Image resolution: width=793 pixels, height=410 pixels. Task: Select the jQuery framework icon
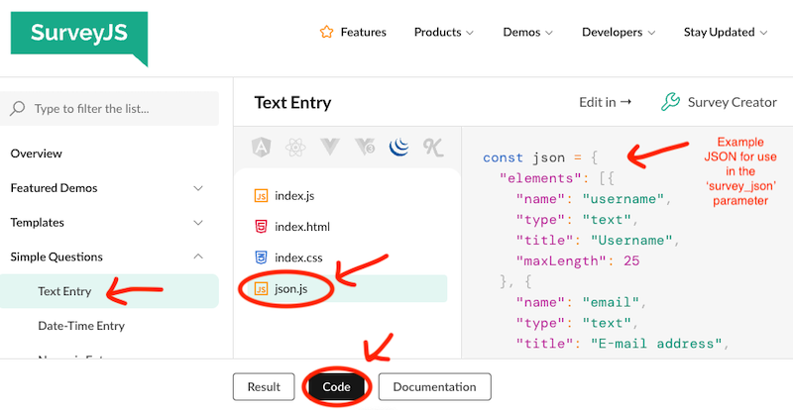coord(399,148)
